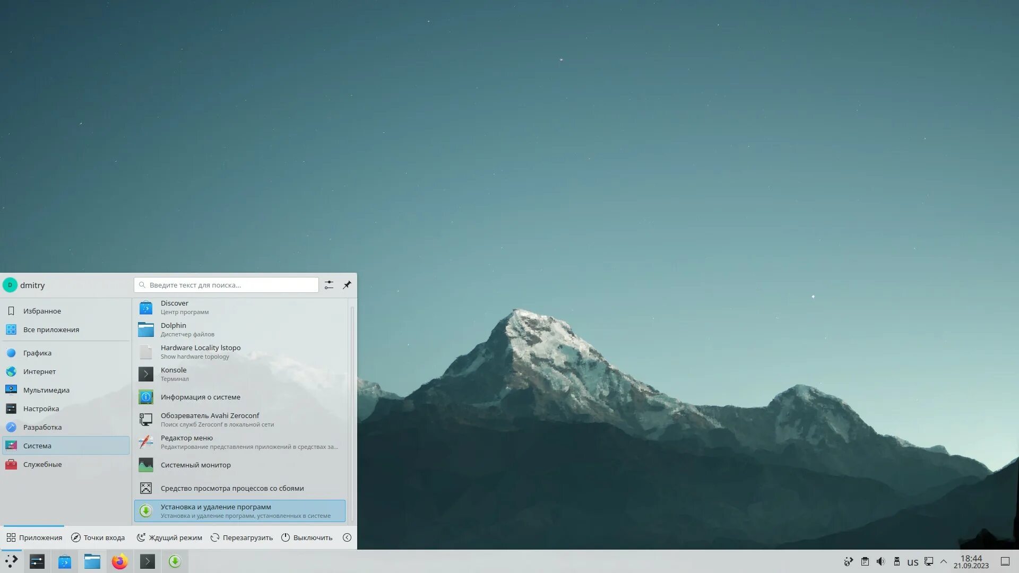The width and height of the screenshot is (1019, 573).
Task: Open Konsole terminal from menu list
Action: [x=174, y=374]
